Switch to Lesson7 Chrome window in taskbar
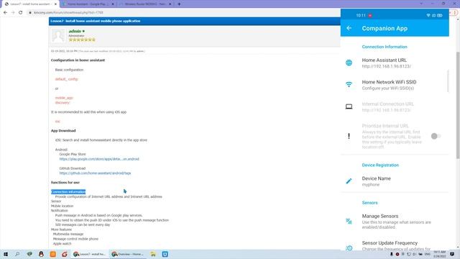The image size is (460, 259). (x=89, y=254)
